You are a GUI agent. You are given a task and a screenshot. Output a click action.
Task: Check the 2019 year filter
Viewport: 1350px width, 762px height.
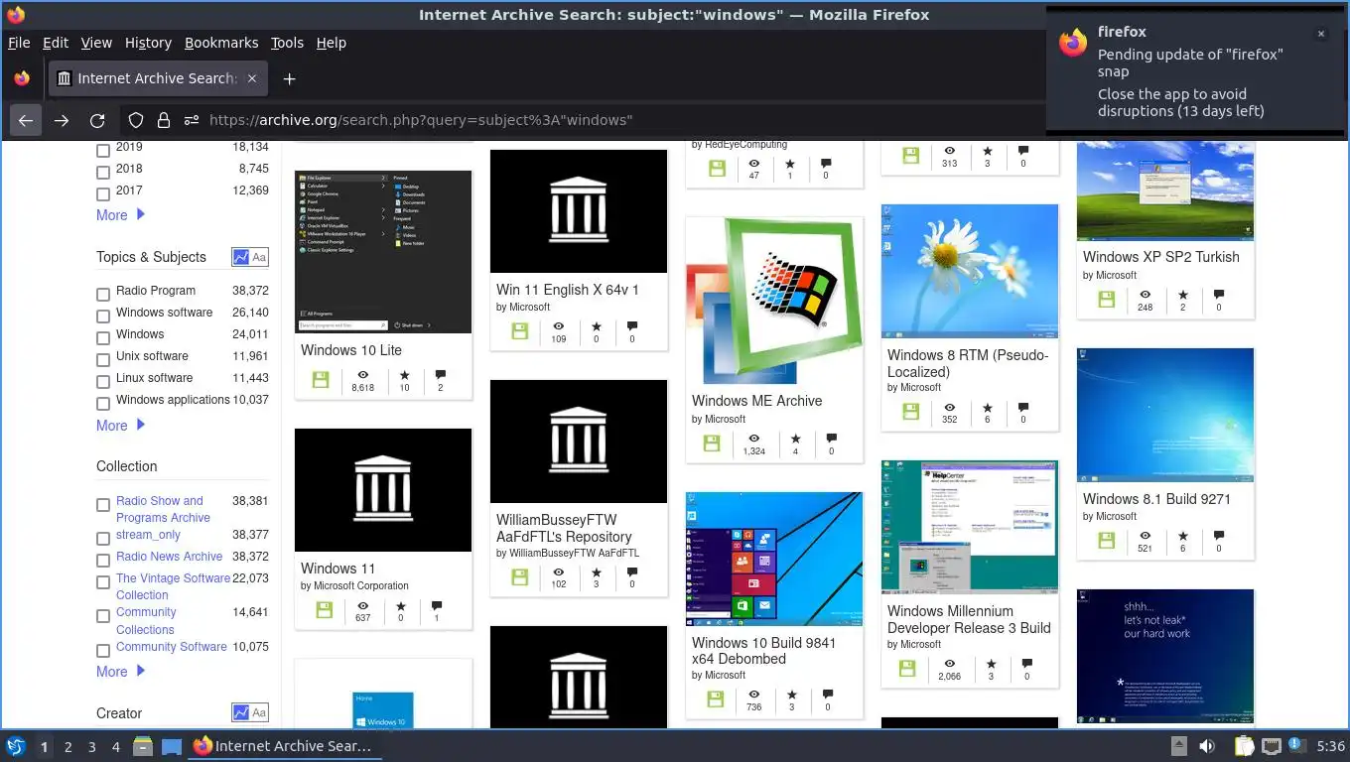tap(103, 151)
